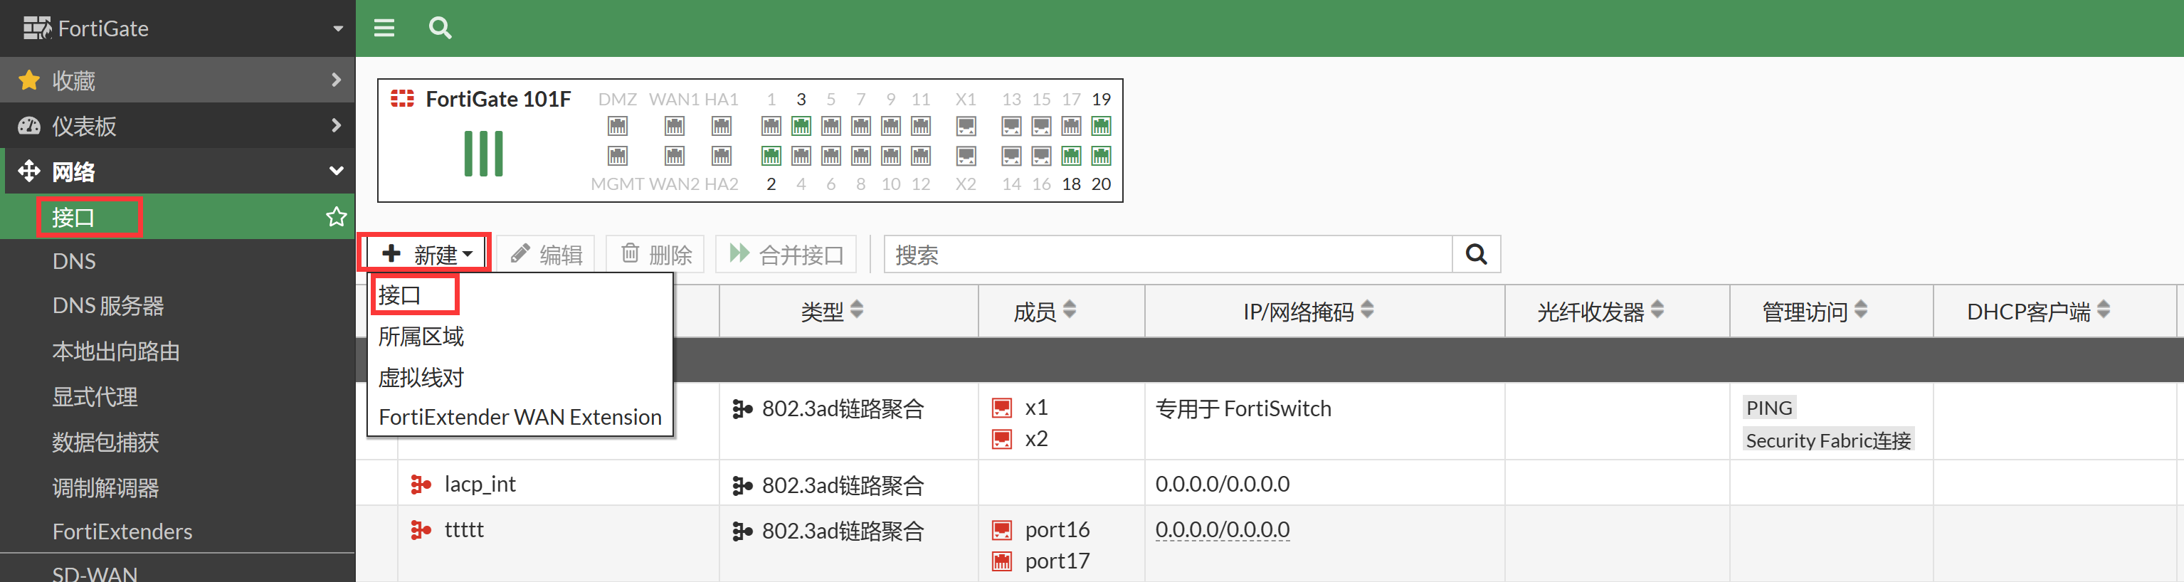Click the magnifier icon in green header
2184x582 pixels.
pyautogui.click(x=440, y=28)
